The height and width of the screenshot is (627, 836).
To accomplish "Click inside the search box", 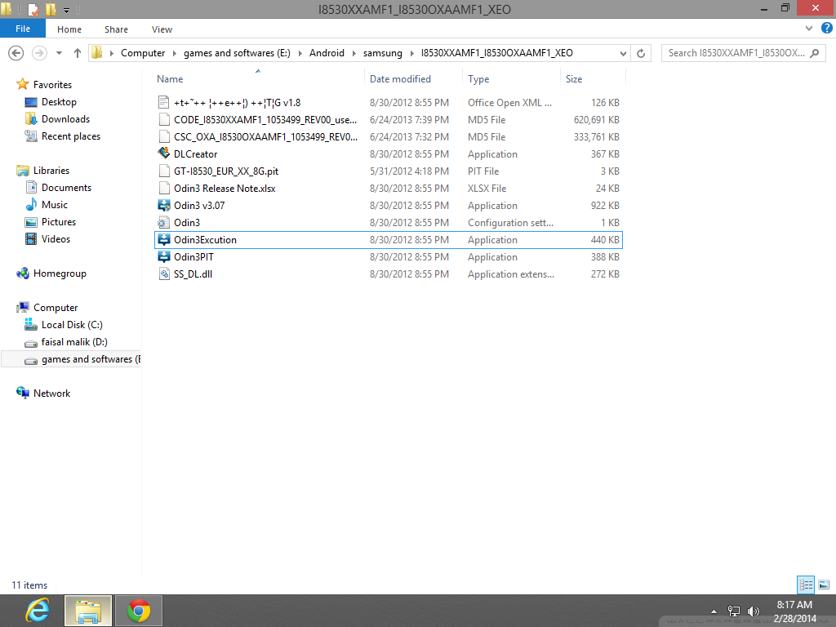I will tap(739, 52).
